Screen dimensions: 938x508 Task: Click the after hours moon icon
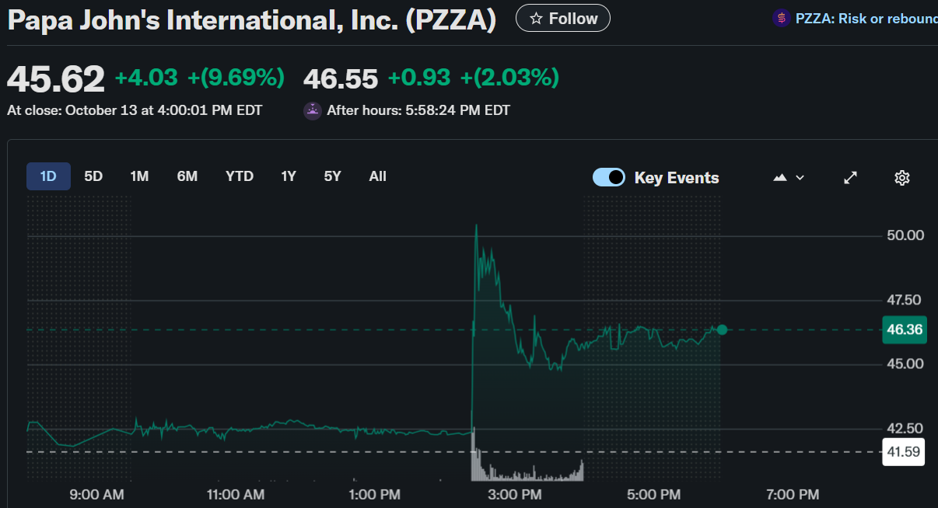(313, 110)
